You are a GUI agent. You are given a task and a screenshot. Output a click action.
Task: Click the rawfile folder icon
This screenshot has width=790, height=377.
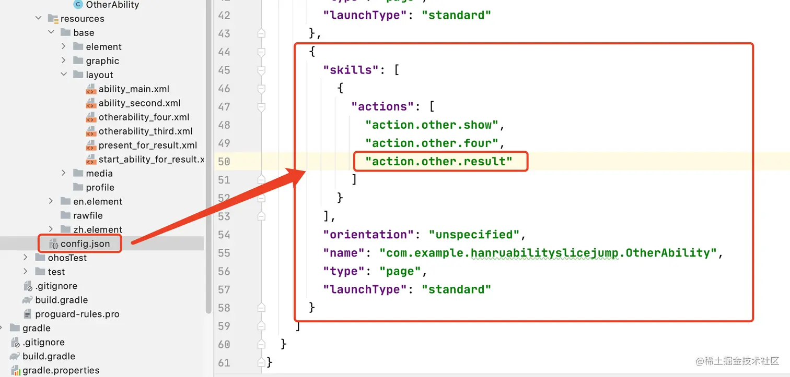point(65,215)
